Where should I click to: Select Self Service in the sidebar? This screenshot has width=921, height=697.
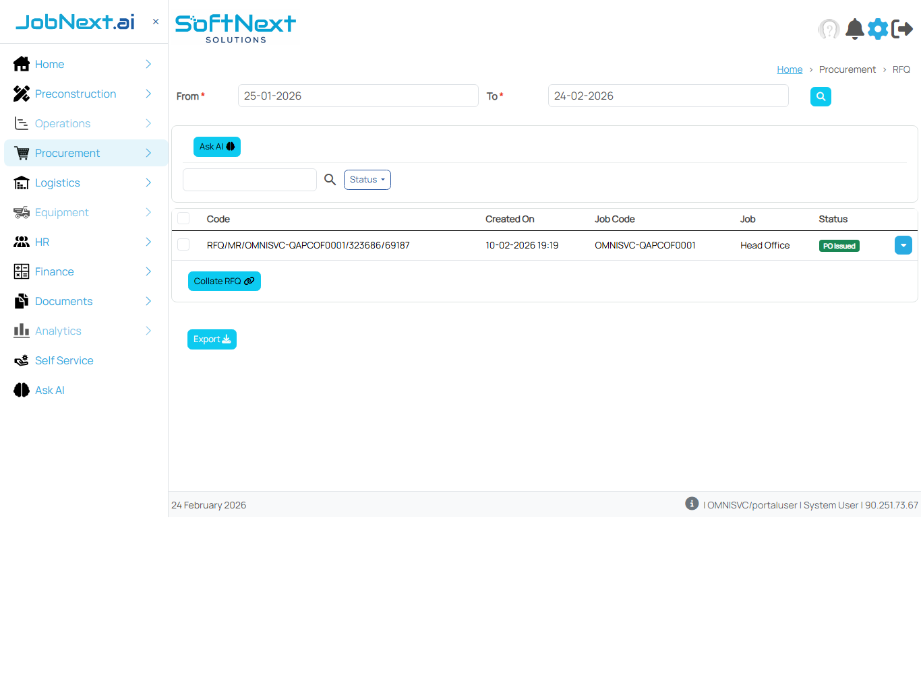click(x=64, y=360)
